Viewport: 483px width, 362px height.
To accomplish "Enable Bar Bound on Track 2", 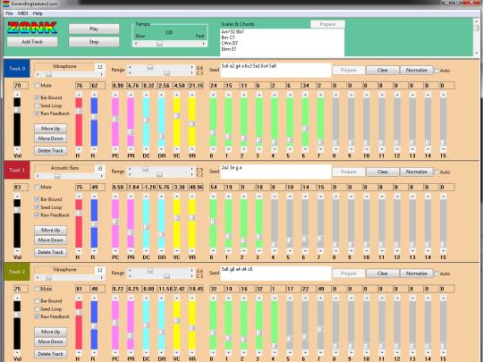I will (x=38, y=300).
